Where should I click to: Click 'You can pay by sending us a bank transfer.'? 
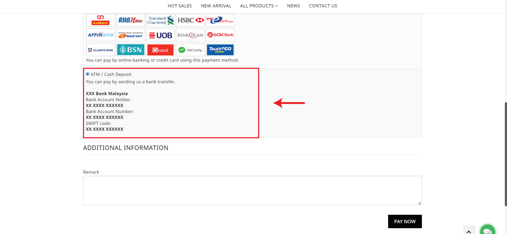coord(131,82)
